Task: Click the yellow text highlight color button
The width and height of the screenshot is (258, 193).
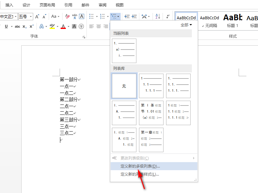Action: coord(52,26)
